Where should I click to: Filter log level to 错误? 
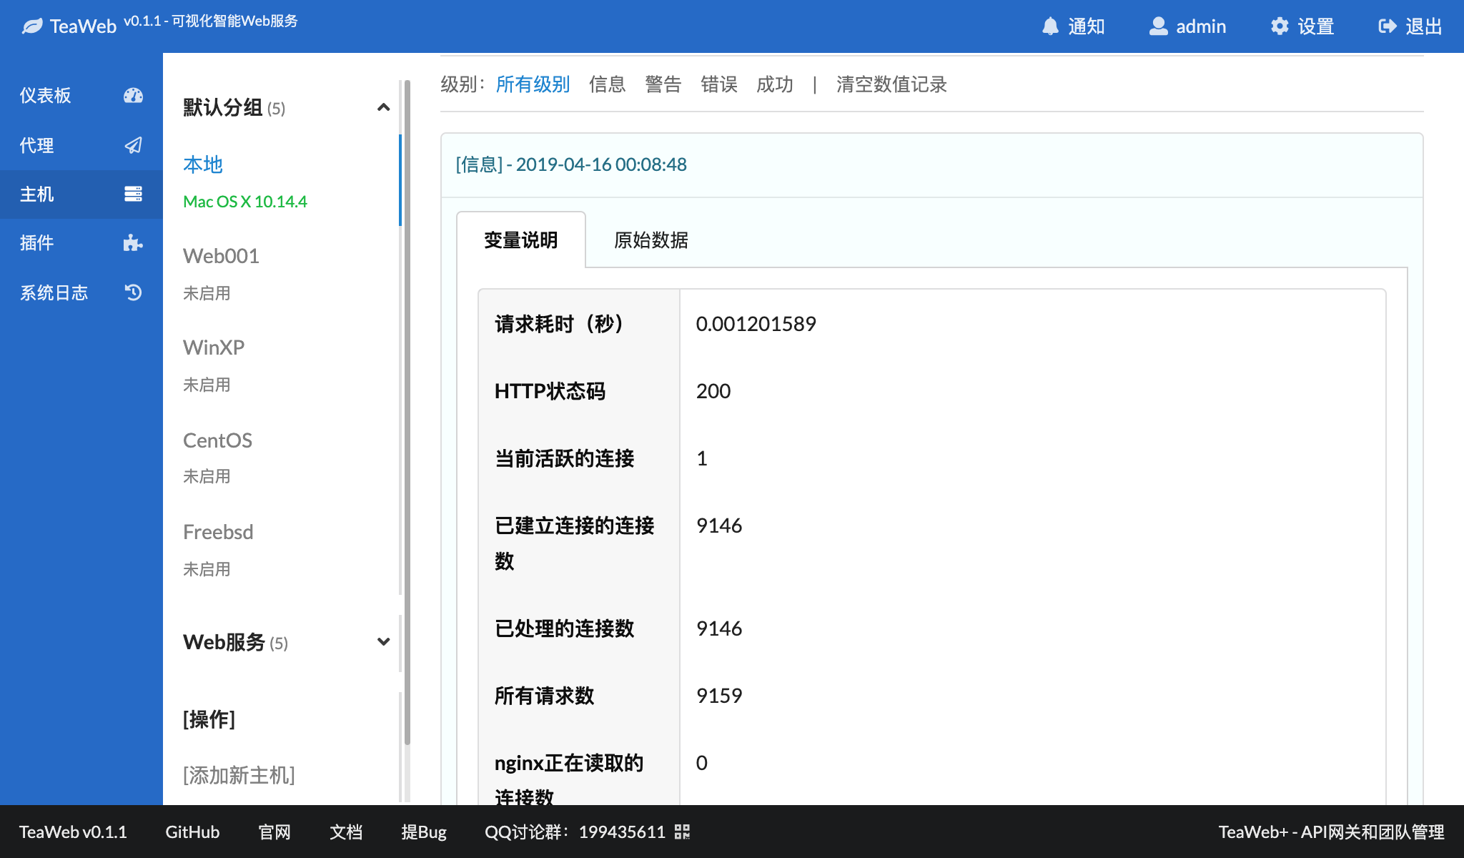coord(718,84)
